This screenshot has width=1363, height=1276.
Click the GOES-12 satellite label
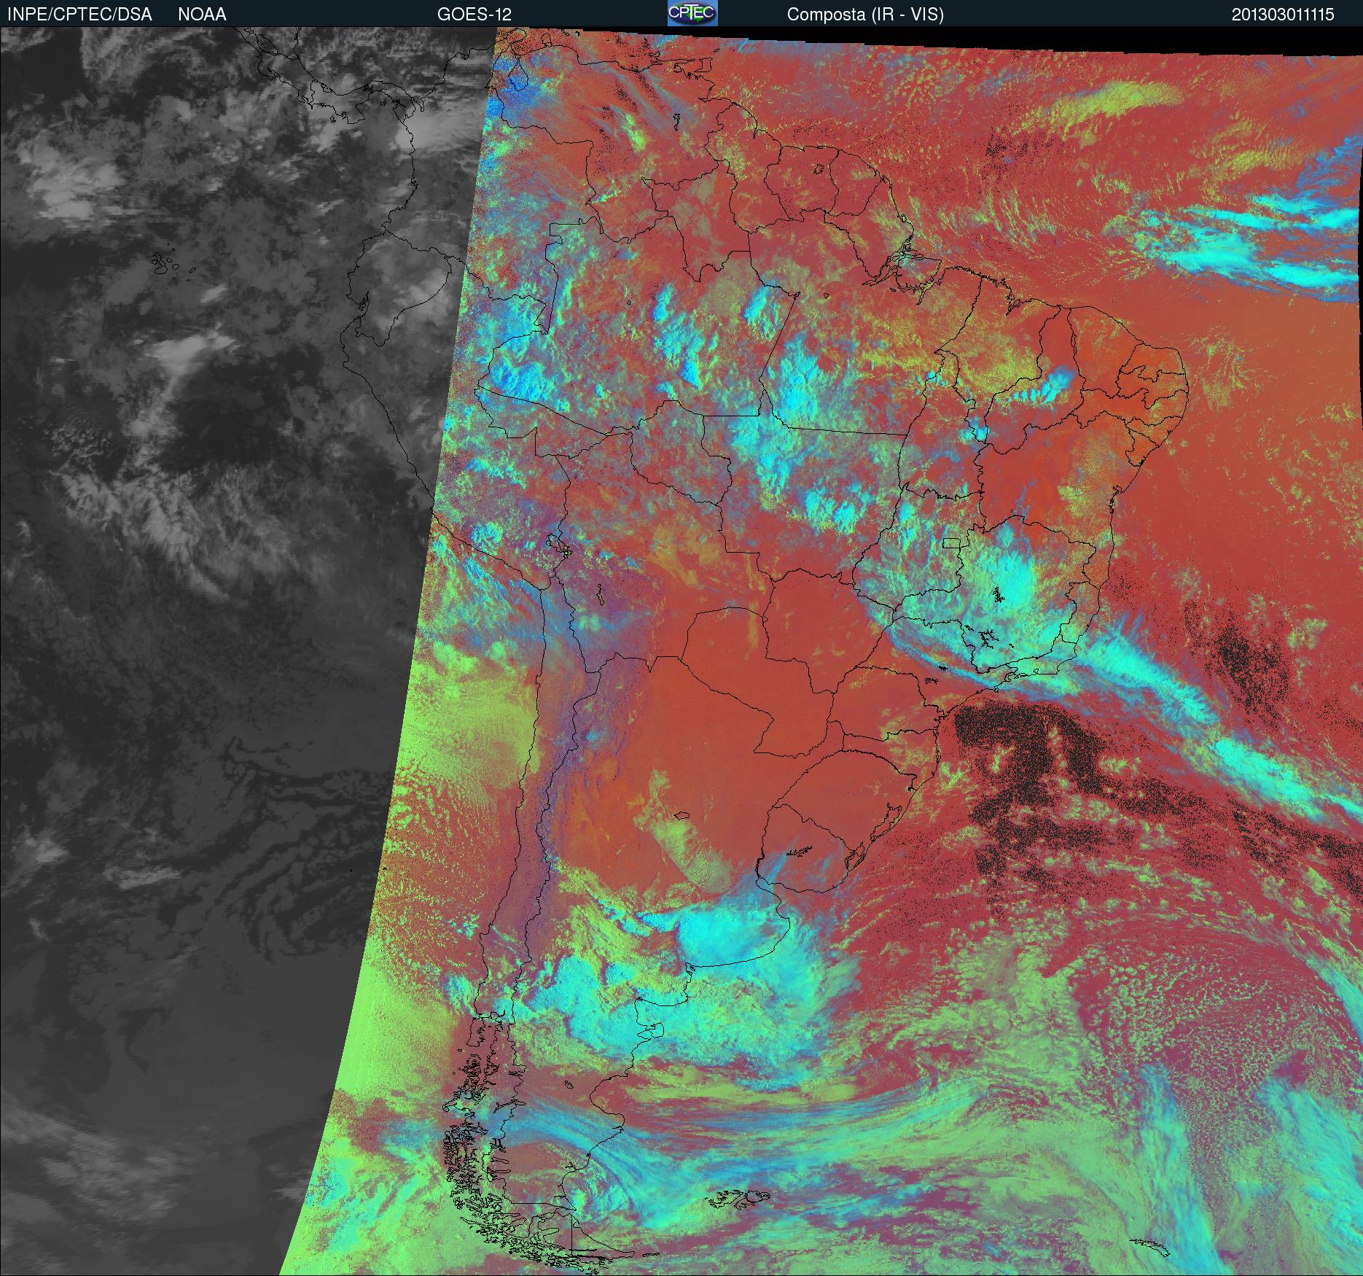(x=474, y=15)
